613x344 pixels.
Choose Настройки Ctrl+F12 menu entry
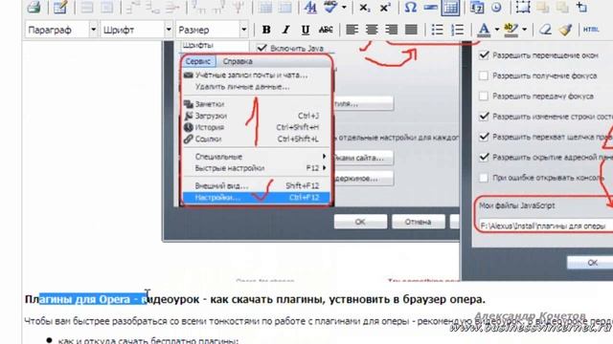pos(256,198)
